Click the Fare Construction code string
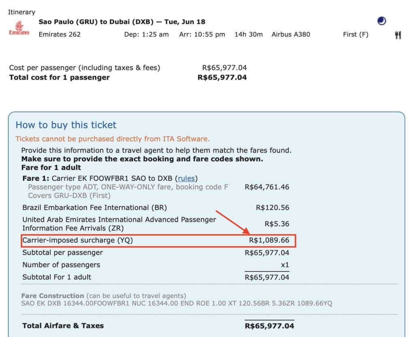This screenshot has height=337, width=415. [176, 303]
